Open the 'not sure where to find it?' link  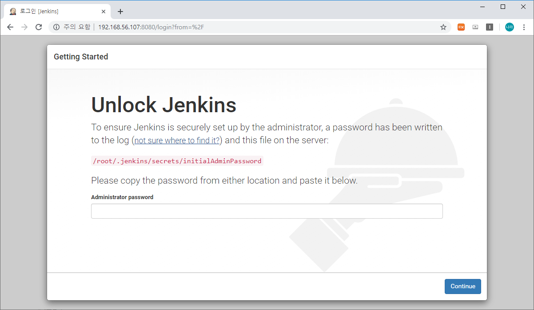[x=177, y=141]
